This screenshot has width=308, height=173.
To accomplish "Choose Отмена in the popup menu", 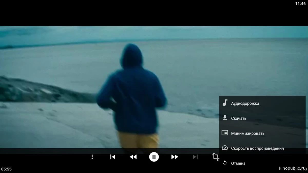I will coord(262,163).
